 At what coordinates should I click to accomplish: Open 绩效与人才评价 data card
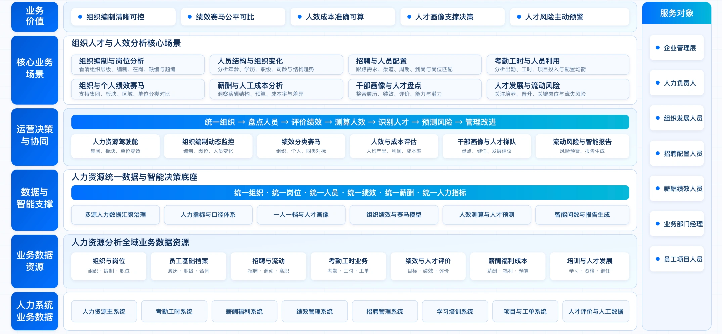tap(428, 266)
